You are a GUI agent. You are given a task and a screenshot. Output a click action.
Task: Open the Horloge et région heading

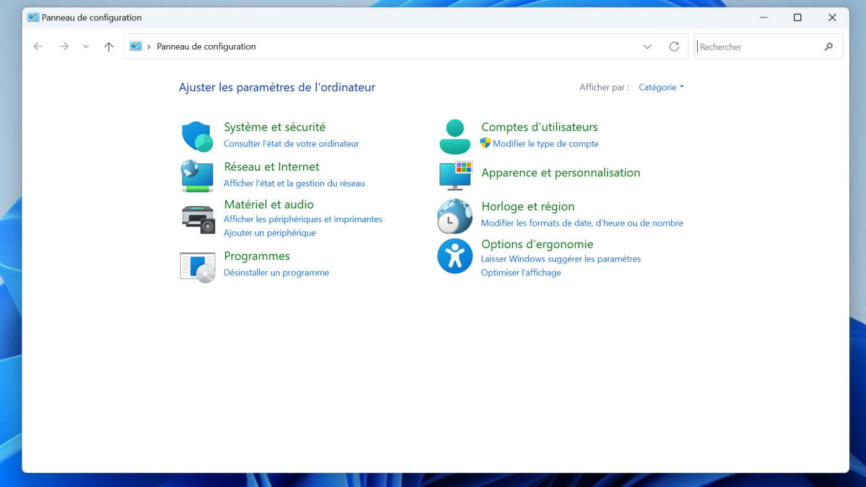click(x=528, y=207)
